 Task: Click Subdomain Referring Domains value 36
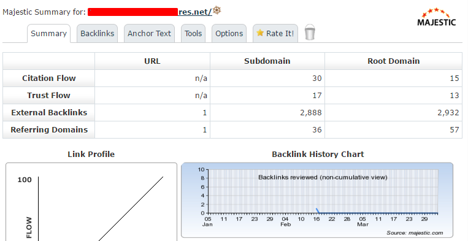tap(317, 130)
